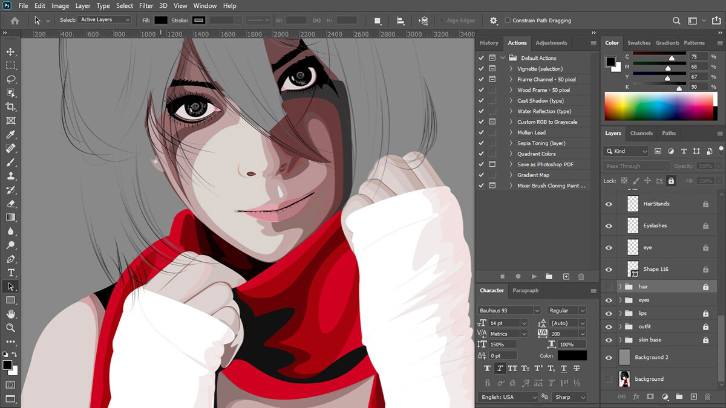The image size is (726, 408).
Task: Add a layer mask from the Layers panel
Action: click(650, 397)
